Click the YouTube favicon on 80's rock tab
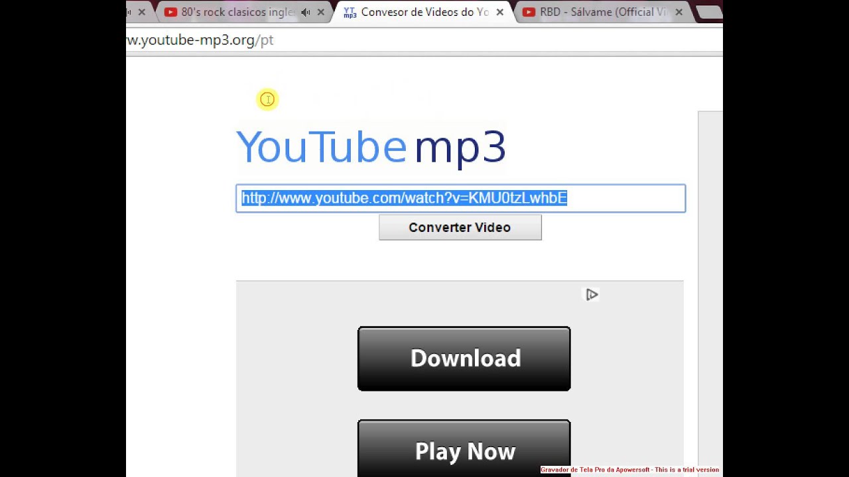 pos(170,12)
